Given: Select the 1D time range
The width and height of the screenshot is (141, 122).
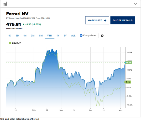Looking at the screenshot, I should 10,36.
